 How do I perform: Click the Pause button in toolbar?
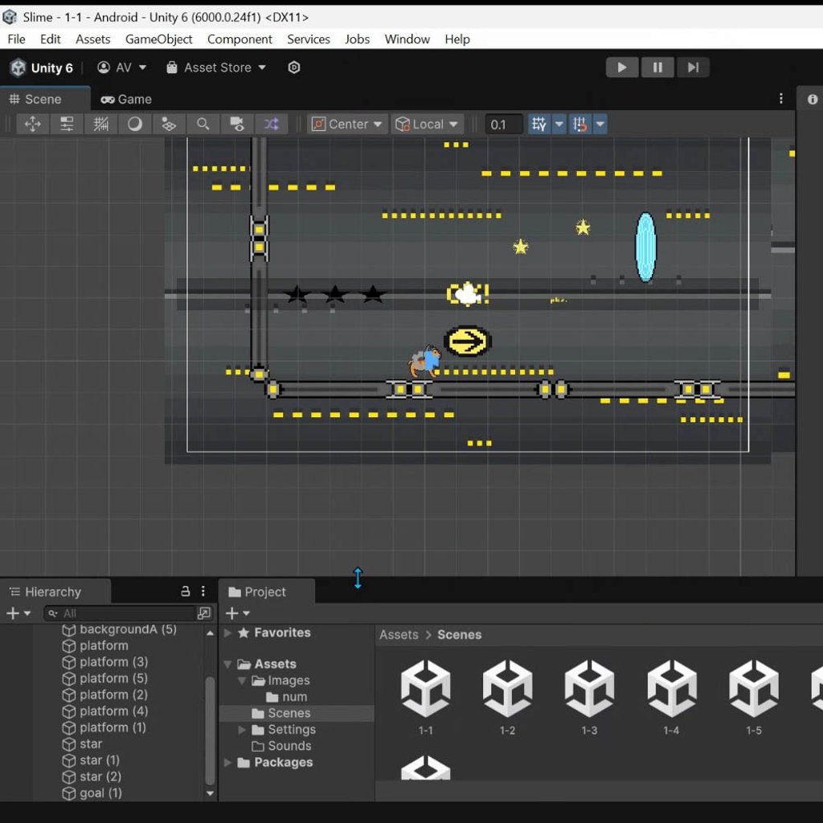point(657,68)
